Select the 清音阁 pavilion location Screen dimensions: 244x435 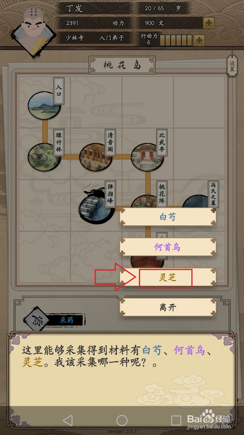pos(96,157)
